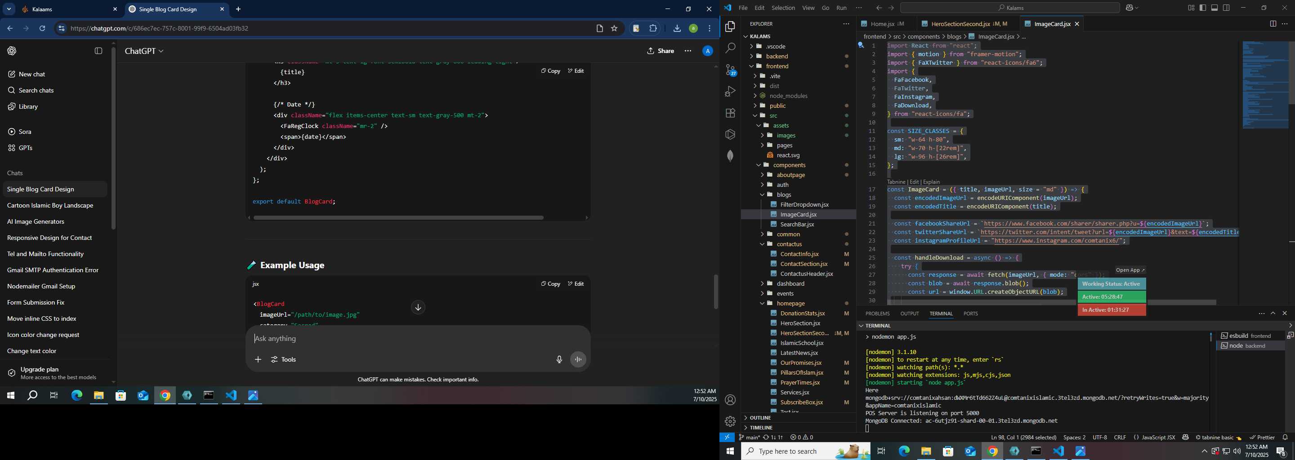Switch to Home.jsx editor tab

point(887,24)
